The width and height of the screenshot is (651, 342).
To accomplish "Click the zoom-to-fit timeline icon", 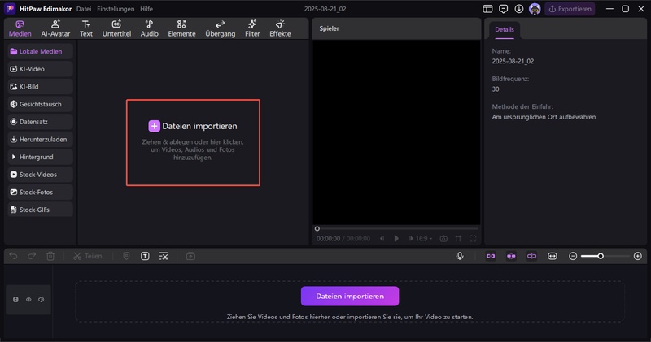I will (x=553, y=256).
